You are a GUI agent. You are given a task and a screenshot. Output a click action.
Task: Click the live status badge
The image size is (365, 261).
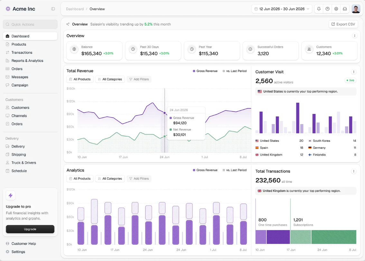351,80
